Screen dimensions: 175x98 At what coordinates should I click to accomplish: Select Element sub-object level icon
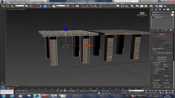tap(168, 36)
